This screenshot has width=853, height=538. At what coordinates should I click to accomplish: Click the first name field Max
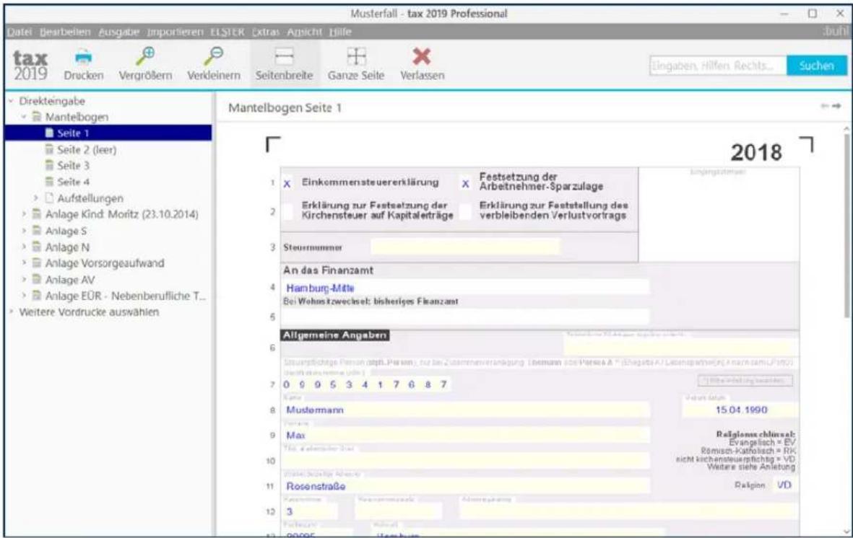(x=466, y=435)
